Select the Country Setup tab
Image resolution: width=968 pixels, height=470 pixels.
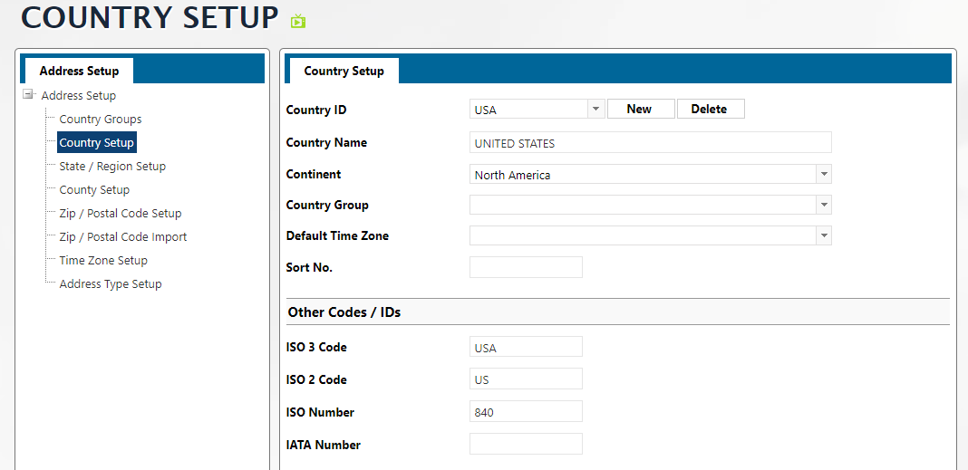tap(344, 71)
